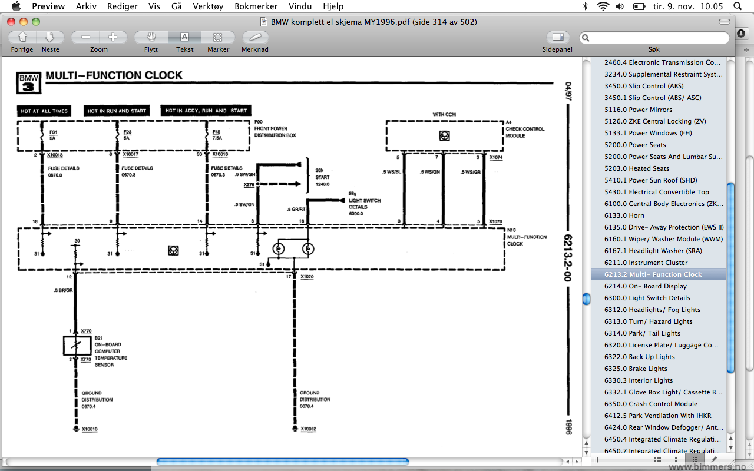754x471 pixels.
Task: Zoom in with the plus button
Action: pyautogui.click(x=113, y=37)
